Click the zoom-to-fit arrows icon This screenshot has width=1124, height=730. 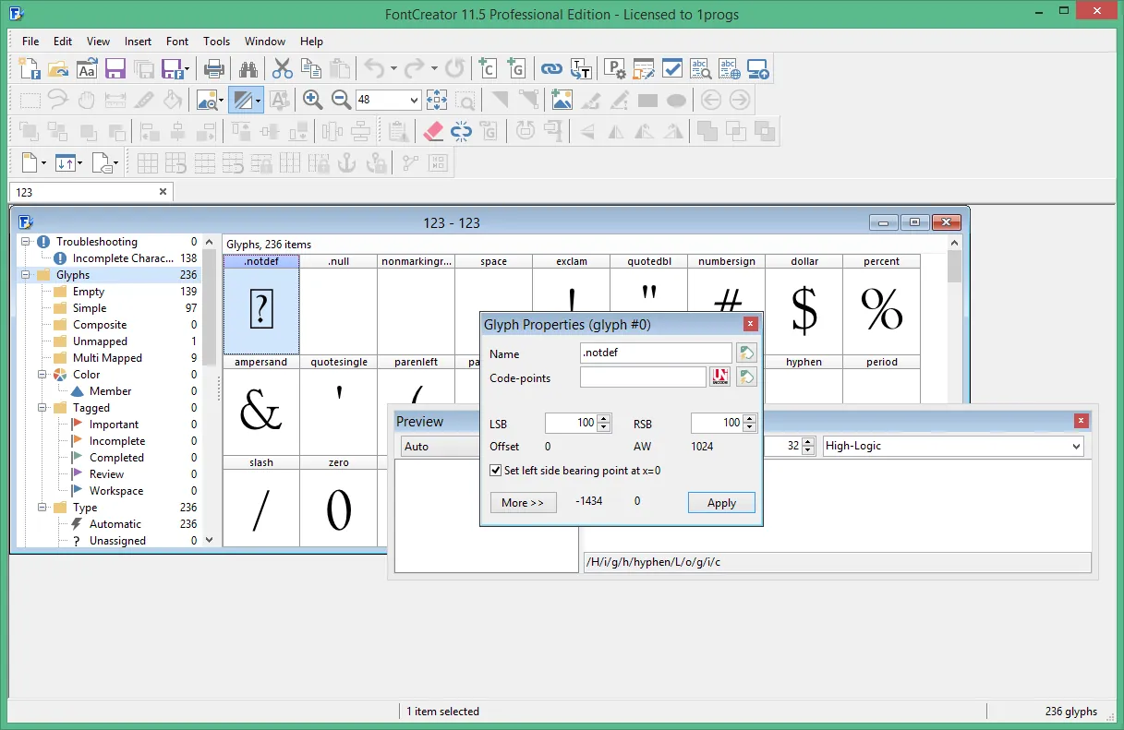click(x=437, y=100)
